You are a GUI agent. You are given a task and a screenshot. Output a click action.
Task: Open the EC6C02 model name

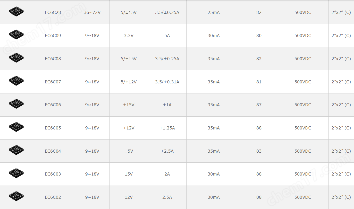click(53, 197)
